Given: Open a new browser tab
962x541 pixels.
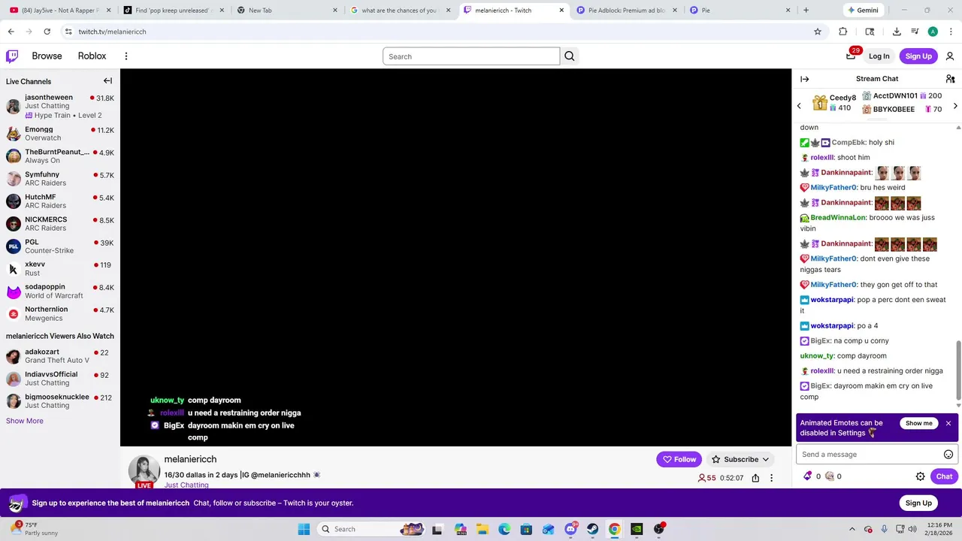Looking at the screenshot, I should 806,11.
